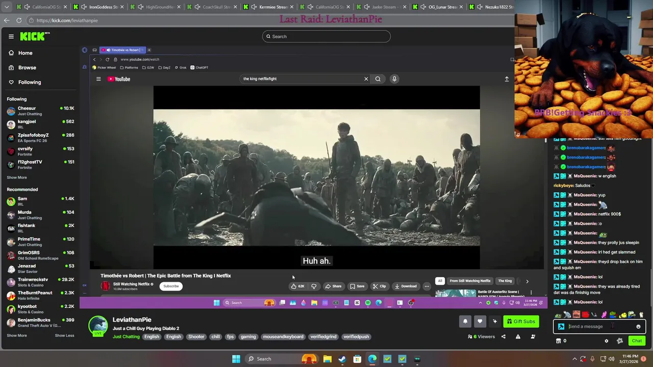Screen dimensions: 653x367
Task: Click the sparkle subscribe icon
Action: click(494, 321)
